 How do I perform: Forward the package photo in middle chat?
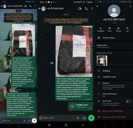coord(52,63)
